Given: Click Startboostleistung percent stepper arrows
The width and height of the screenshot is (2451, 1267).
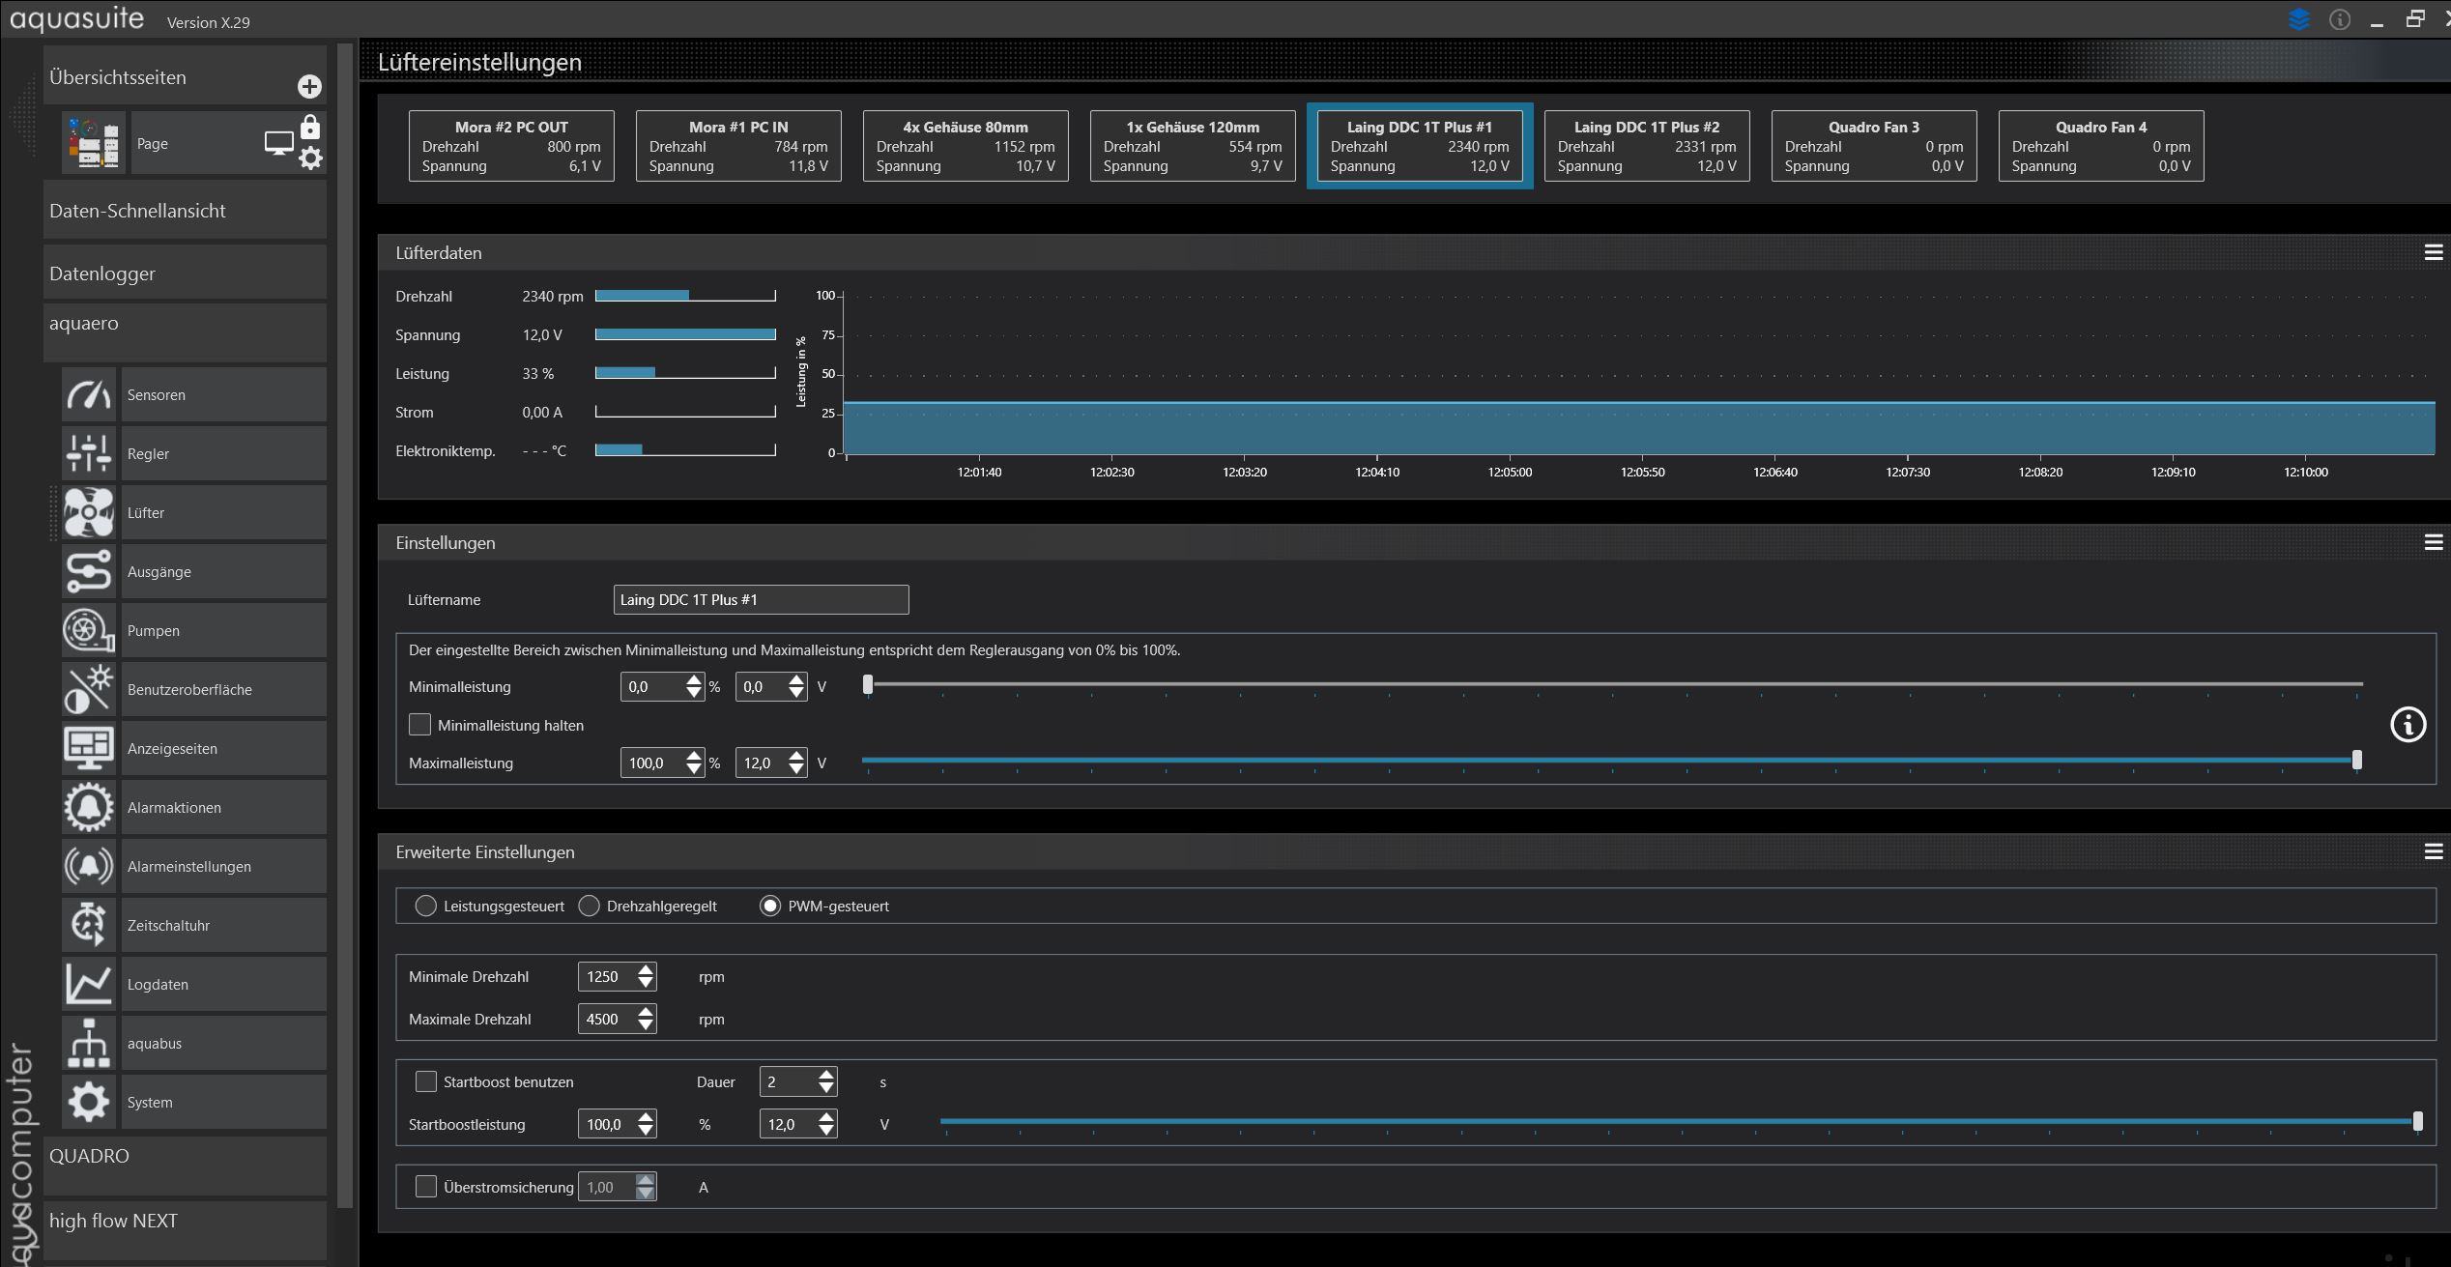Looking at the screenshot, I should pos(646,1124).
